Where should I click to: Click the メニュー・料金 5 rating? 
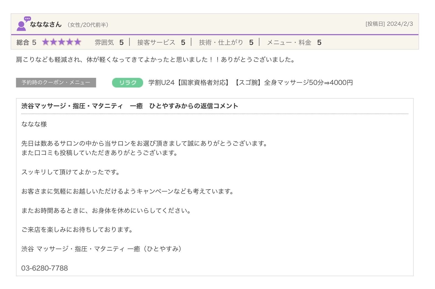click(x=294, y=42)
